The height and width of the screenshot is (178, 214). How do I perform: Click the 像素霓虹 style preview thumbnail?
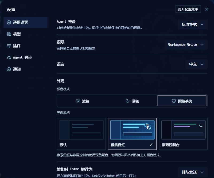[x=133, y=130]
